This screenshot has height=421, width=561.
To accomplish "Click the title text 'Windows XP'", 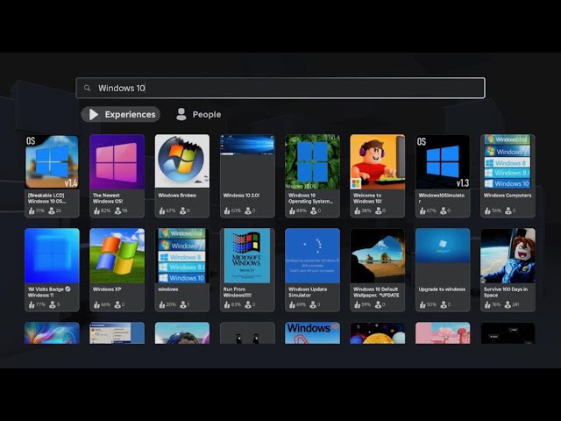I will [x=107, y=289].
